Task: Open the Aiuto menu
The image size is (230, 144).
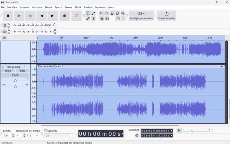Action: (111, 7)
